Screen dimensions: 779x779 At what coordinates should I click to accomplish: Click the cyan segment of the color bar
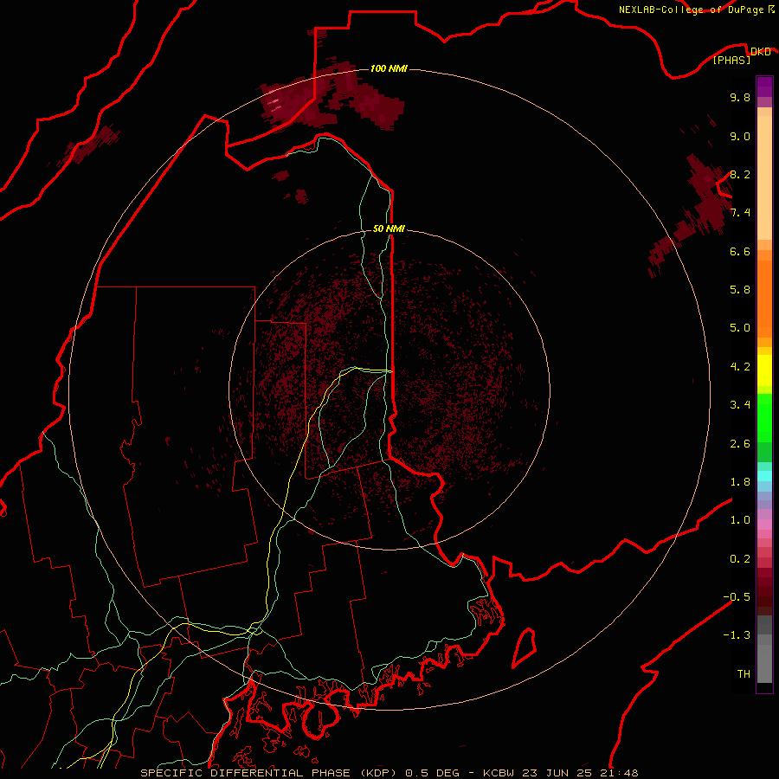(x=764, y=476)
